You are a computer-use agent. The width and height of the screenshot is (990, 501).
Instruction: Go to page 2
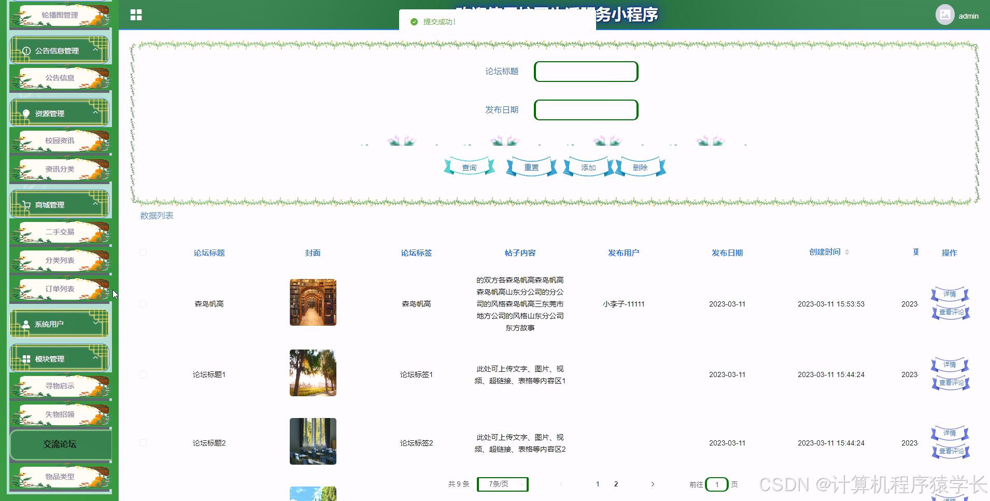[616, 484]
